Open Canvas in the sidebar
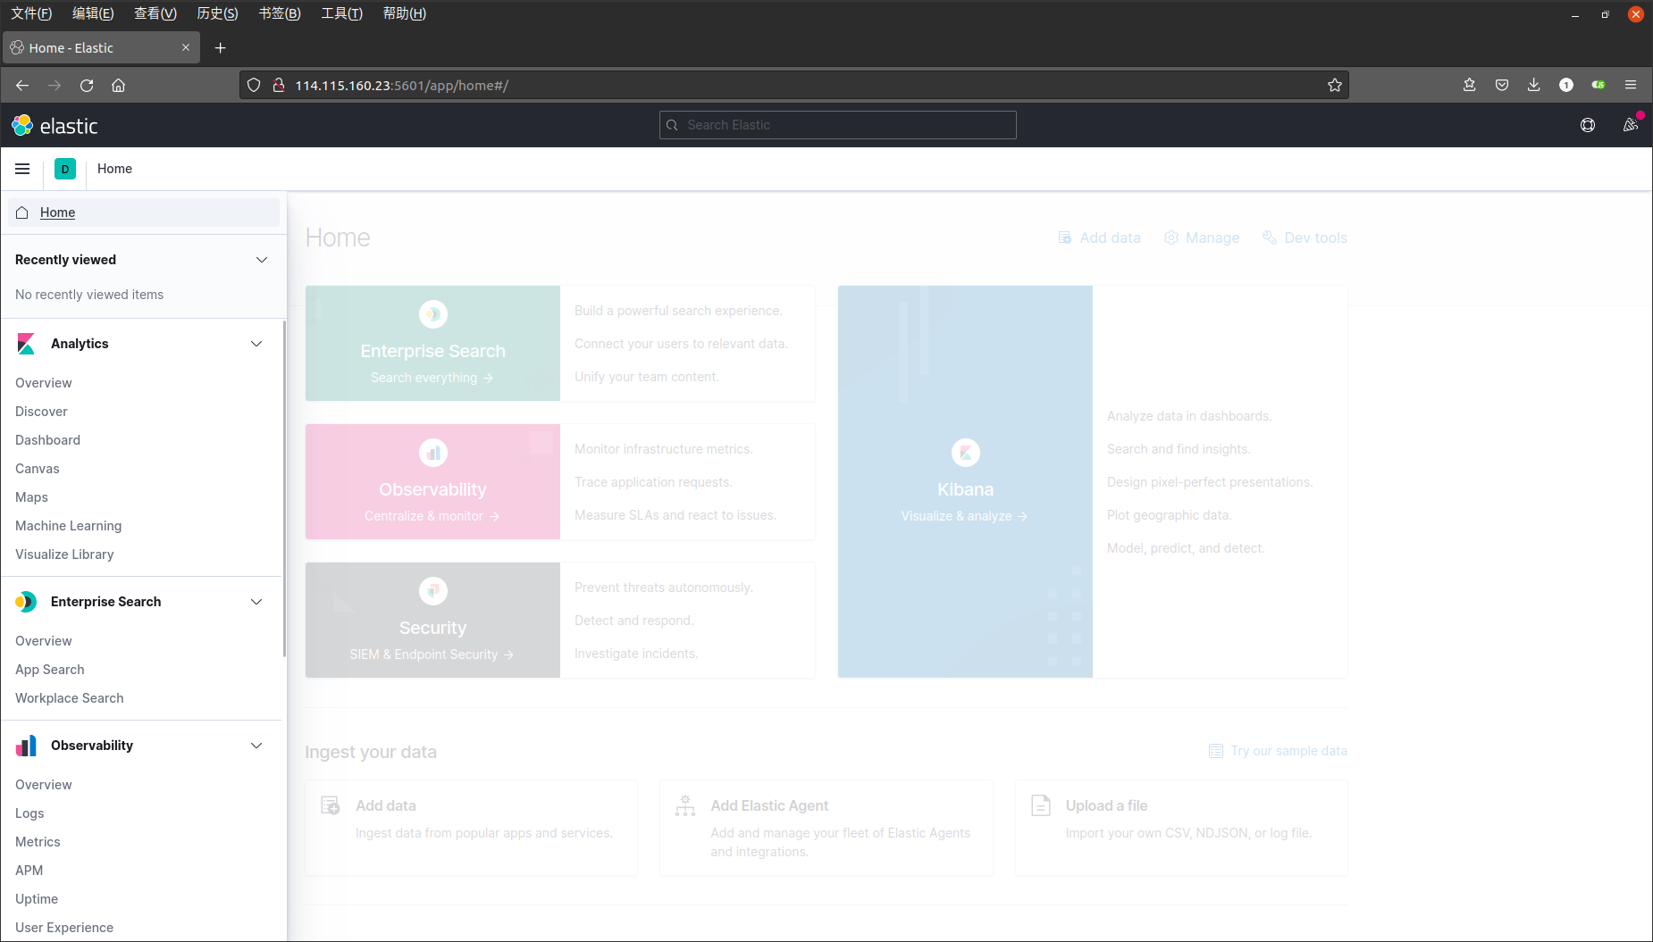Viewport: 1653px width, 942px height. [38, 469]
